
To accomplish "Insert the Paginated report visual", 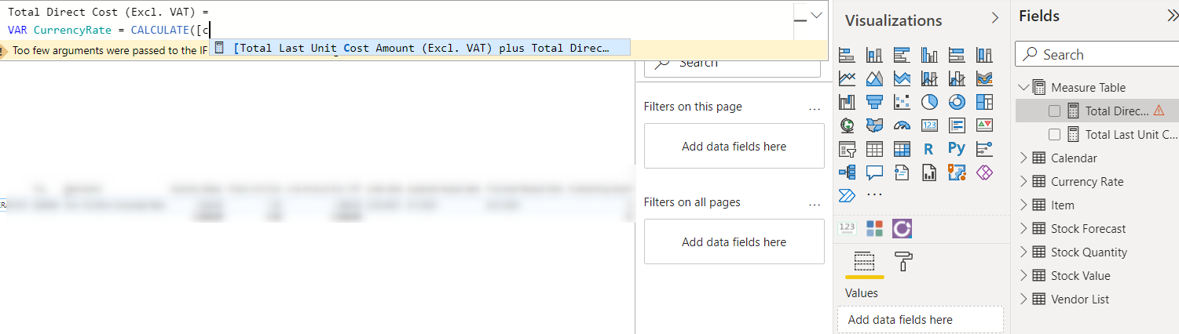I will (929, 172).
